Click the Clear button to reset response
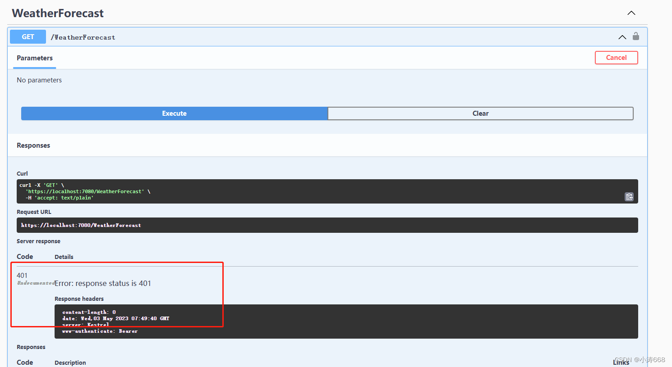 (x=480, y=113)
